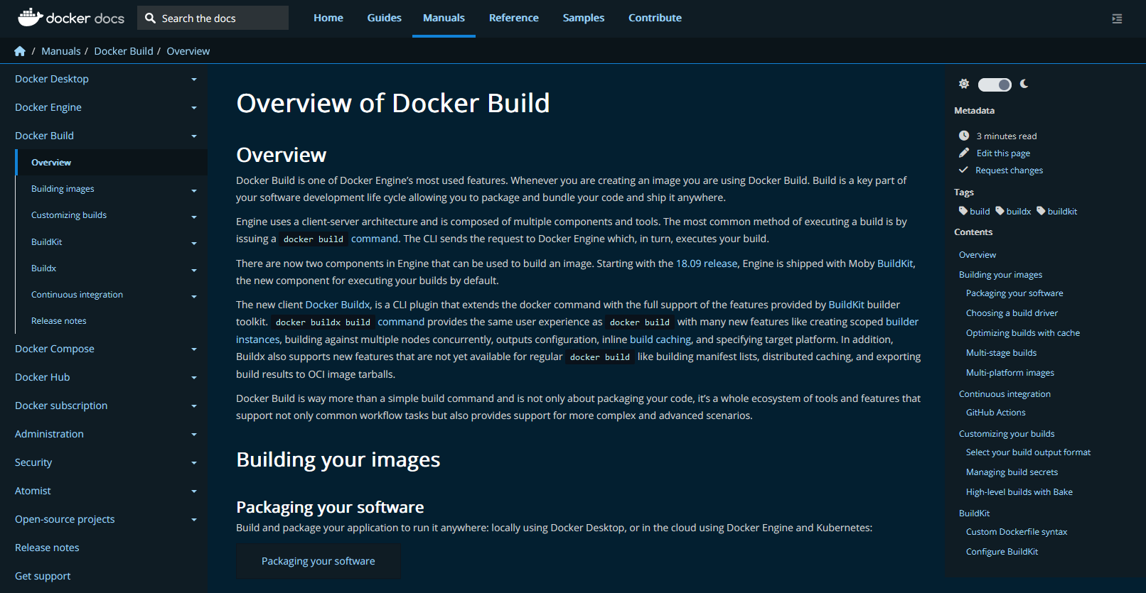Open Release notes under Docker Build

click(59, 321)
